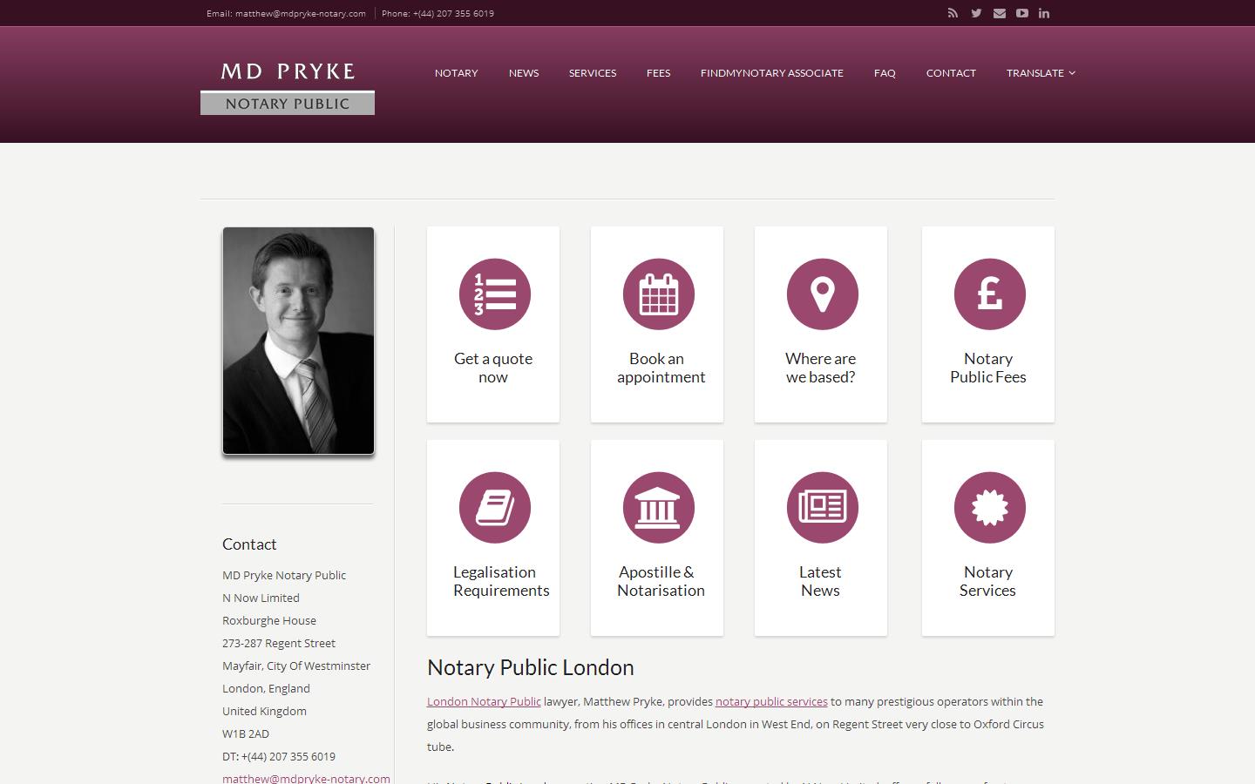Open the LinkedIn icon

(x=1043, y=13)
